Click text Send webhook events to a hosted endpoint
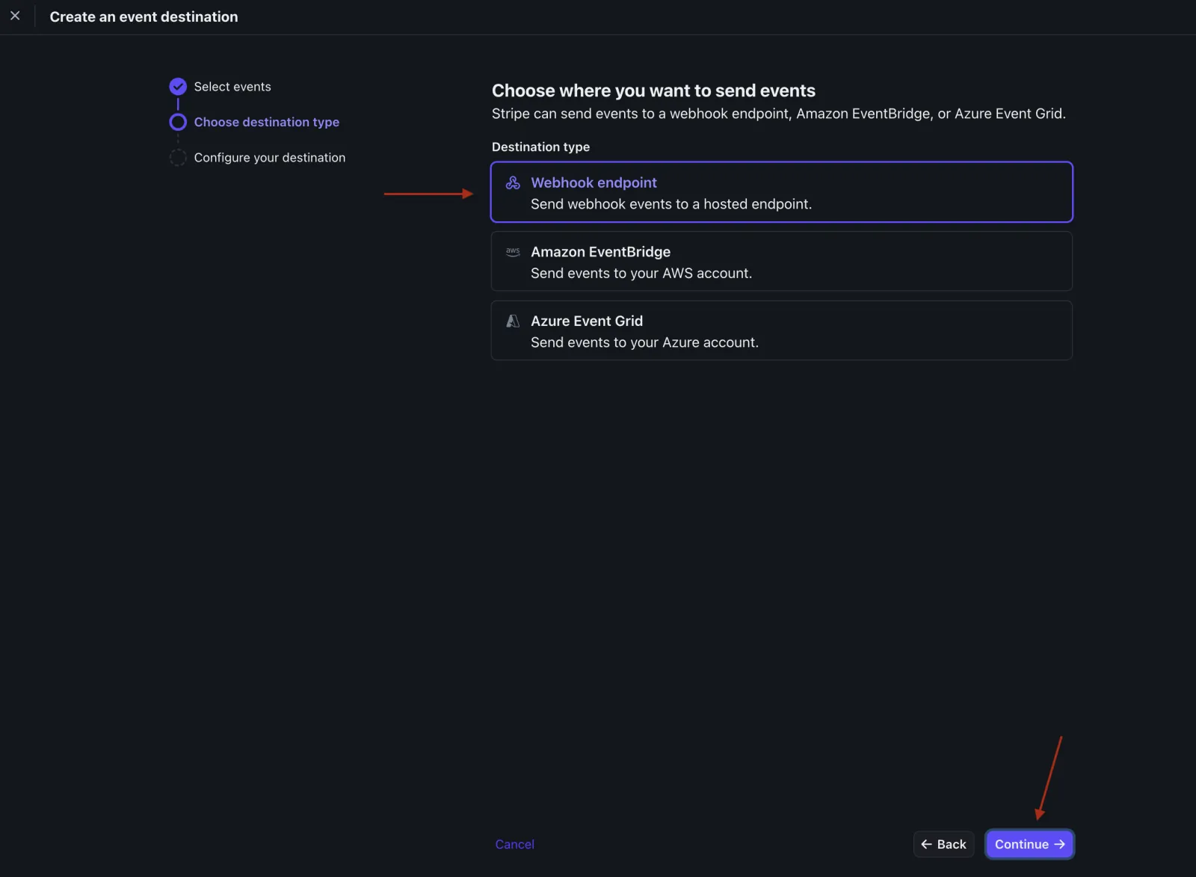This screenshot has height=877, width=1196. click(x=671, y=204)
